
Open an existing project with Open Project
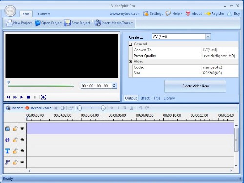click(x=48, y=23)
